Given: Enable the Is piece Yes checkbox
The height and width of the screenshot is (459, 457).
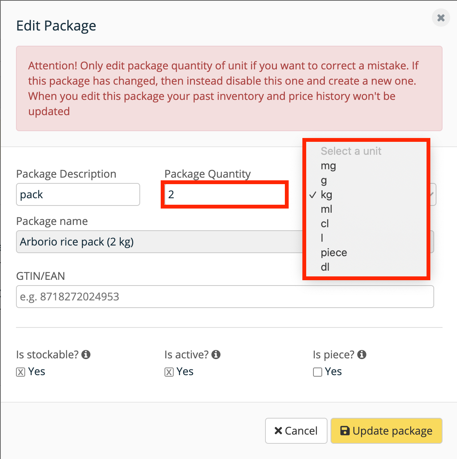Looking at the screenshot, I should [x=318, y=372].
